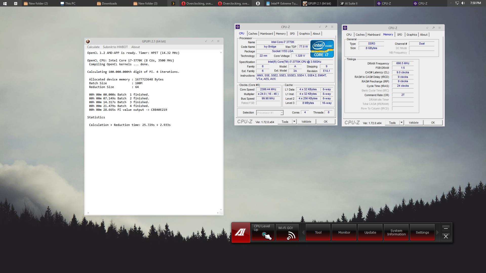Image resolution: width=486 pixels, height=273 pixels.
Task: Click the yellow arrow taskbar icon
Action: pyautogui.click(x=173, y=4)
